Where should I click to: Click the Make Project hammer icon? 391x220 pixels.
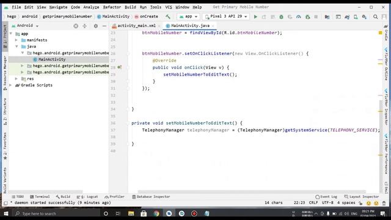pos(168,16)
